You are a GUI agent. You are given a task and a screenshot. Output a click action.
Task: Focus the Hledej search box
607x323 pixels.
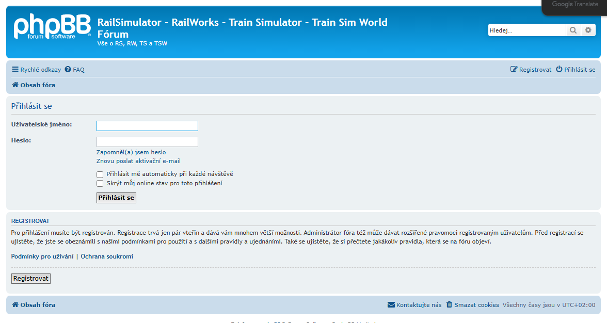[527, 30]
